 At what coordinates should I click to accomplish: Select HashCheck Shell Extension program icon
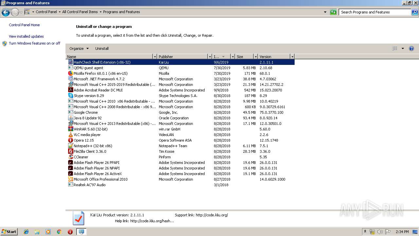(70, 62)
